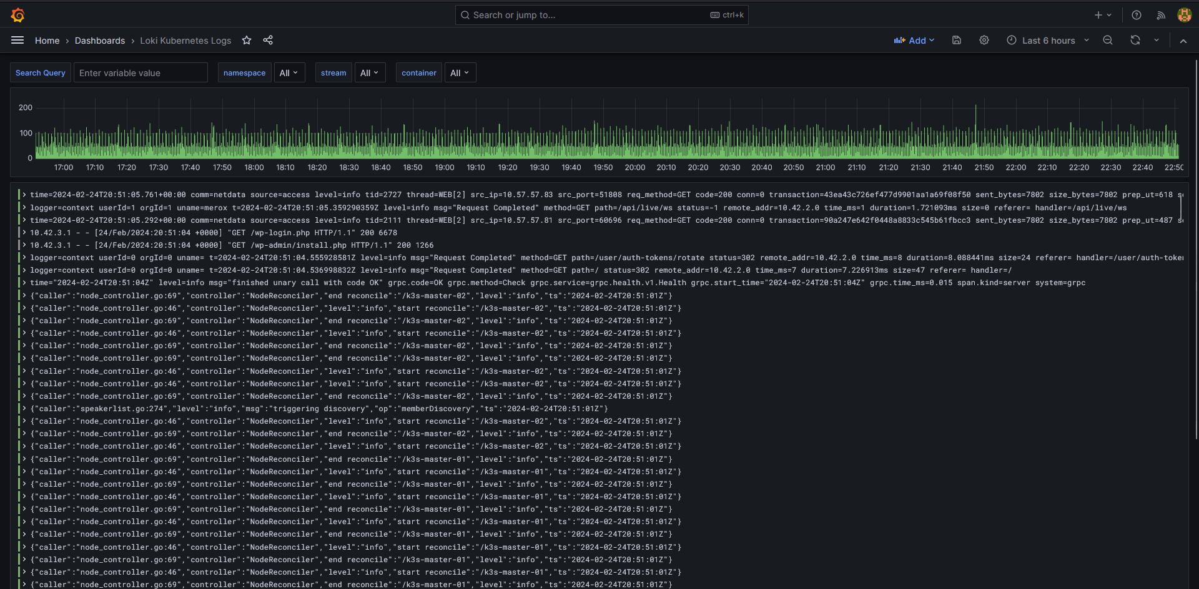Viewport: 1199px width, 589px height.
Task: Open the stream All dropdown
Action: [370, 73]
